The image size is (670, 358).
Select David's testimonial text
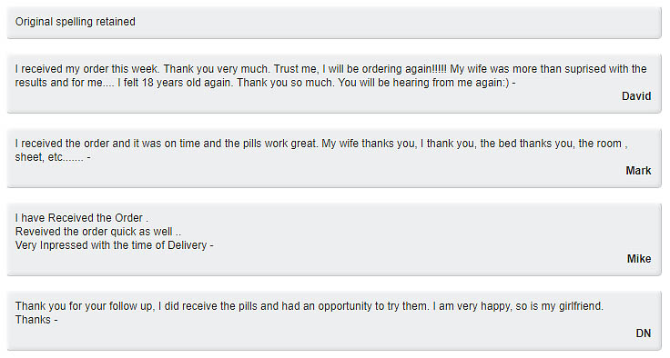(x=330, y=75)
